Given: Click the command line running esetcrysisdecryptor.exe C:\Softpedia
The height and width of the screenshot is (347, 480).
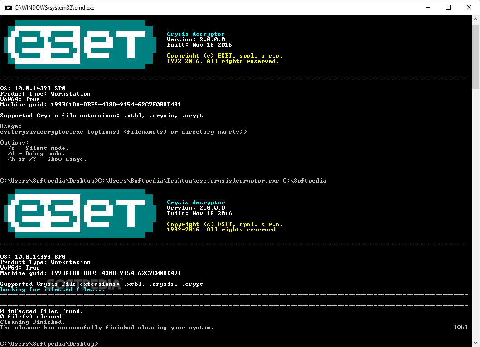Looking at the screenshot, I should click(163, 181).
